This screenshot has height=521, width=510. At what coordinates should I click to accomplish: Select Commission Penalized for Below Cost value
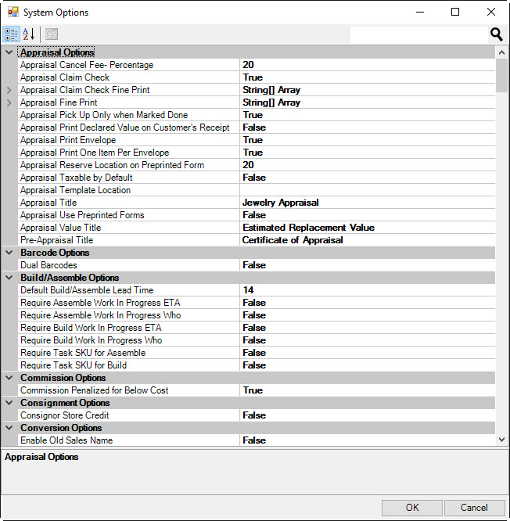pos(366,390)
